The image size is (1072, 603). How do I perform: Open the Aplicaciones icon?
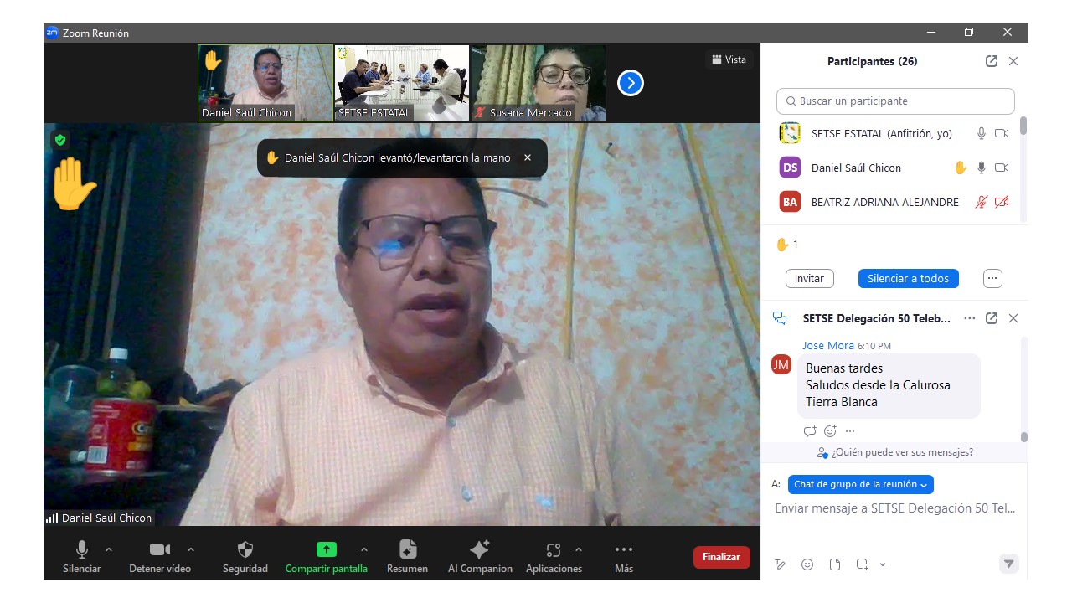point(553,550)
